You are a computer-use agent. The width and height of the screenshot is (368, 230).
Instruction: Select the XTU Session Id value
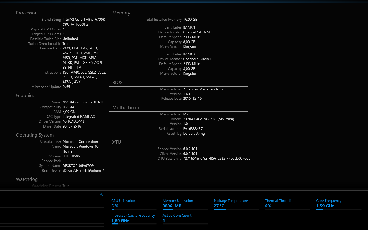point(217,159)
